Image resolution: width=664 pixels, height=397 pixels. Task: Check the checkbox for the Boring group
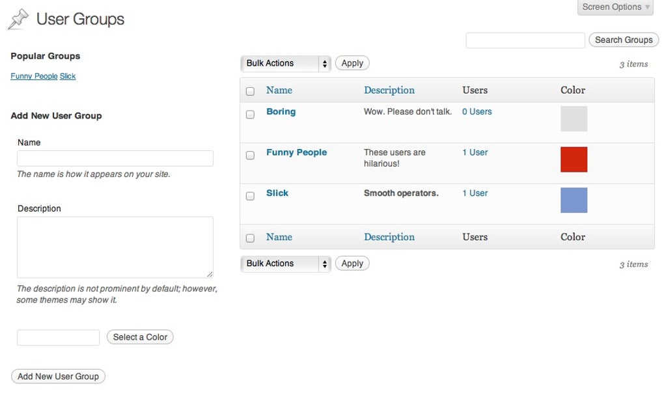(x=250, y=114)
